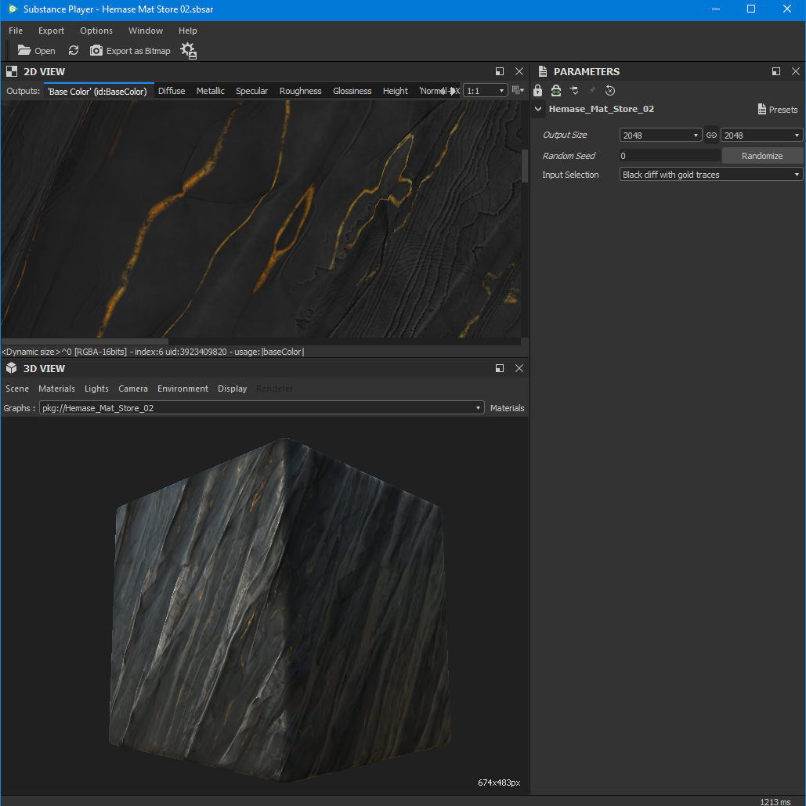Switch to the Metallic output tab
Screen dimensions: 806x806
click(x=210, y=91)
